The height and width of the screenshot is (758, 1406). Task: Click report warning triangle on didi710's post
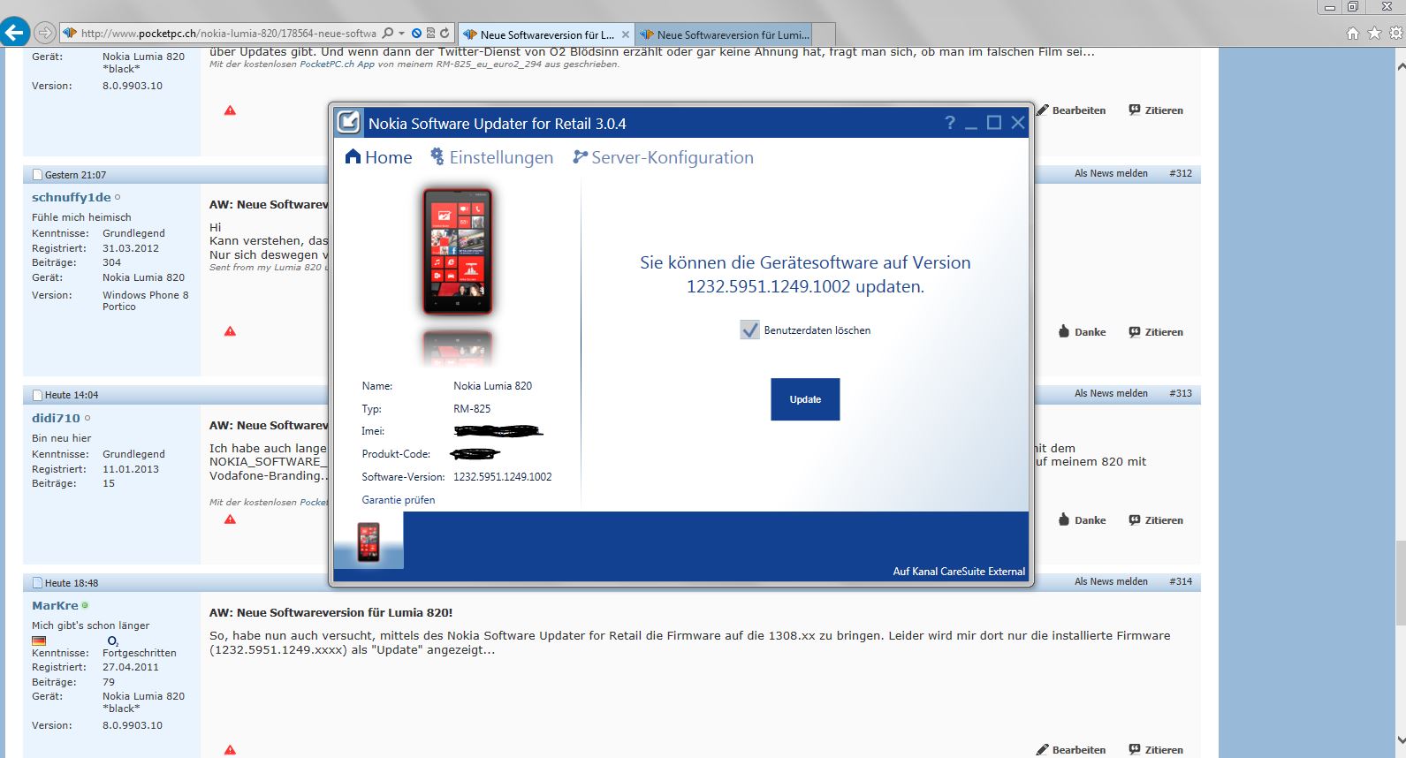(x=230, y=519)
